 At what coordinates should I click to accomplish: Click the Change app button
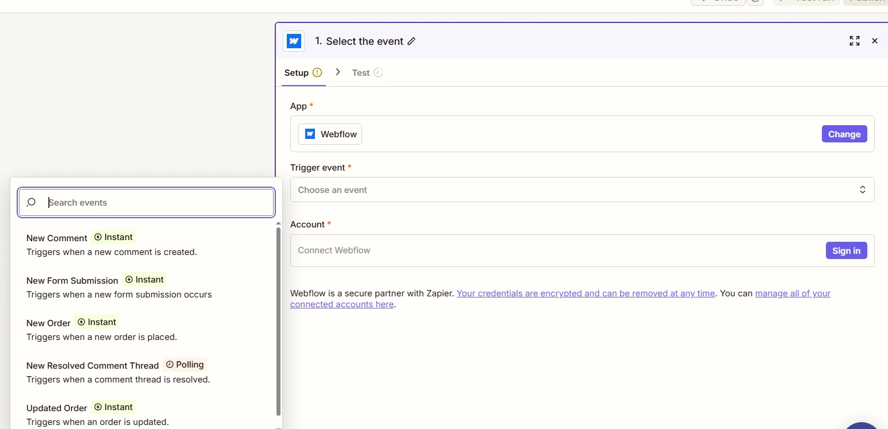pos(844,134)
